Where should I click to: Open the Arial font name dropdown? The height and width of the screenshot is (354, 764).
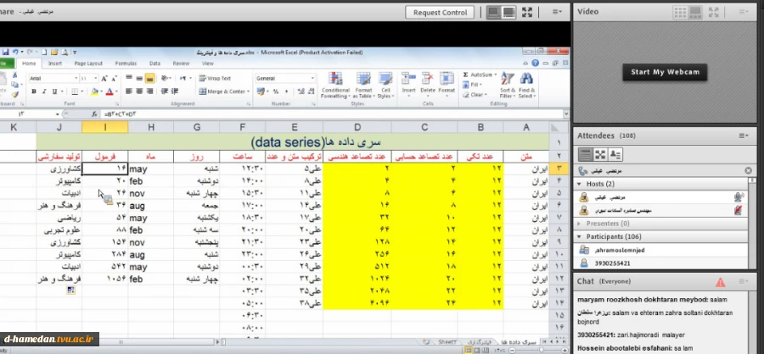(x=76, y=78)
